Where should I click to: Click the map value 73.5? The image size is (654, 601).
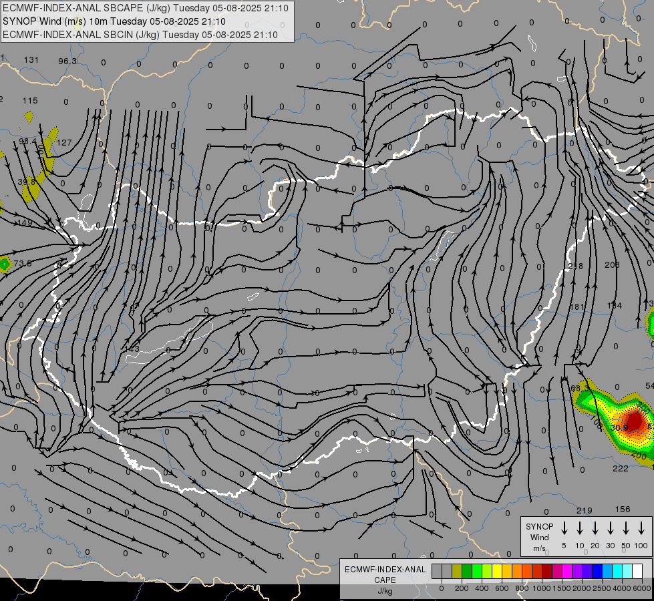(x=23, y=264)
